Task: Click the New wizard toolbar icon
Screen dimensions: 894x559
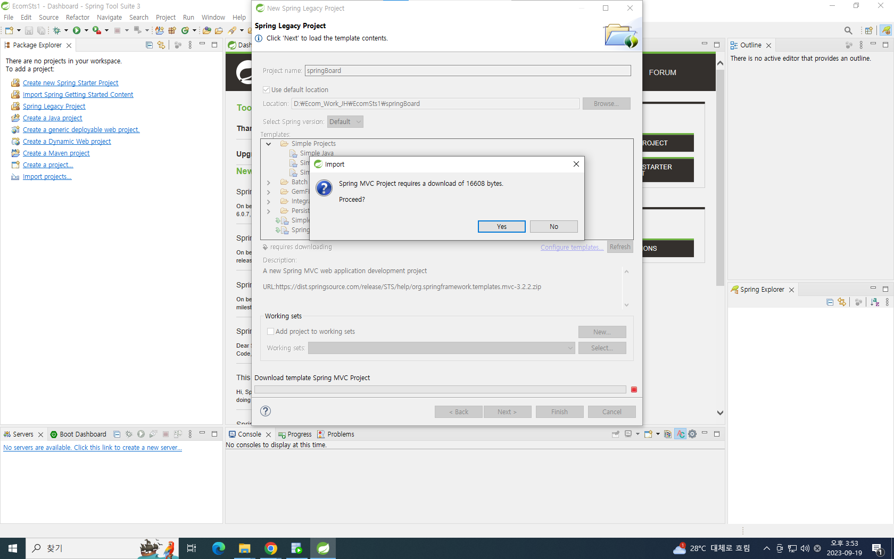Action: point(9,30)
